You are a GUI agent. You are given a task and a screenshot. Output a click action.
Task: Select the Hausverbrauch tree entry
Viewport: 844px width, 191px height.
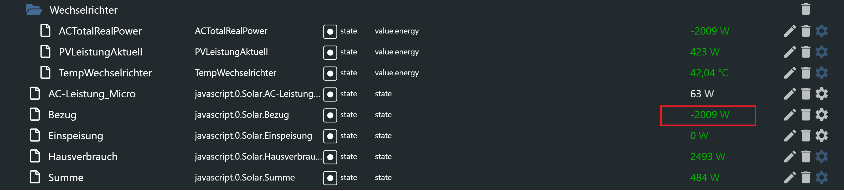tap(83, 157)
